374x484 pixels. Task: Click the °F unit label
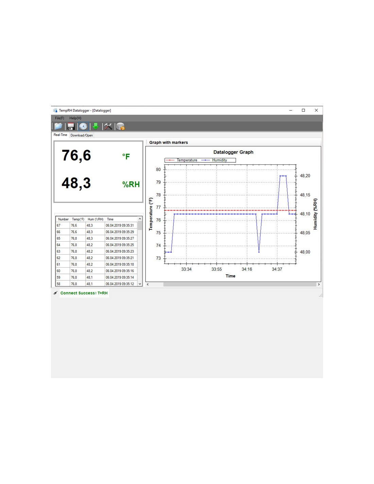126,157
